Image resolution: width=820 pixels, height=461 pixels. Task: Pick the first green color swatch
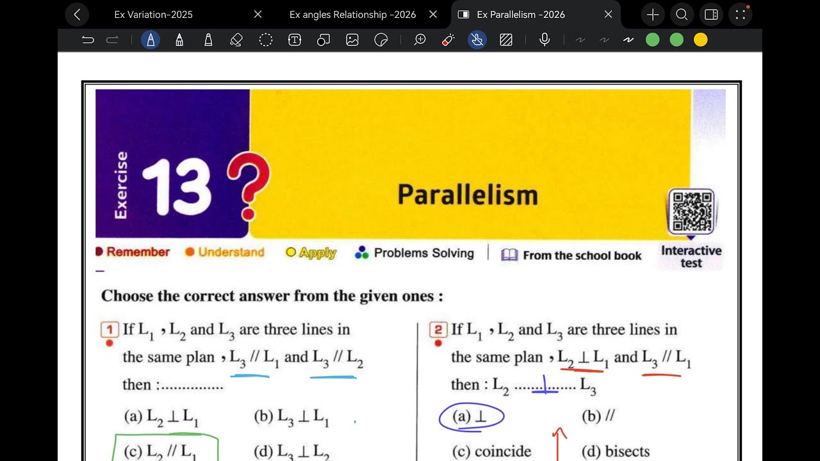point(653,40)
